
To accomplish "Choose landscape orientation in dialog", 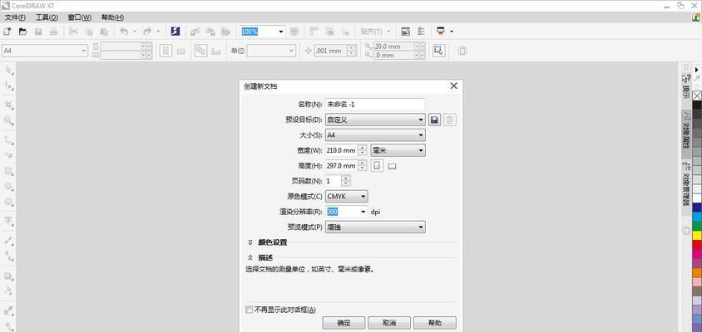I will point(393,166).
